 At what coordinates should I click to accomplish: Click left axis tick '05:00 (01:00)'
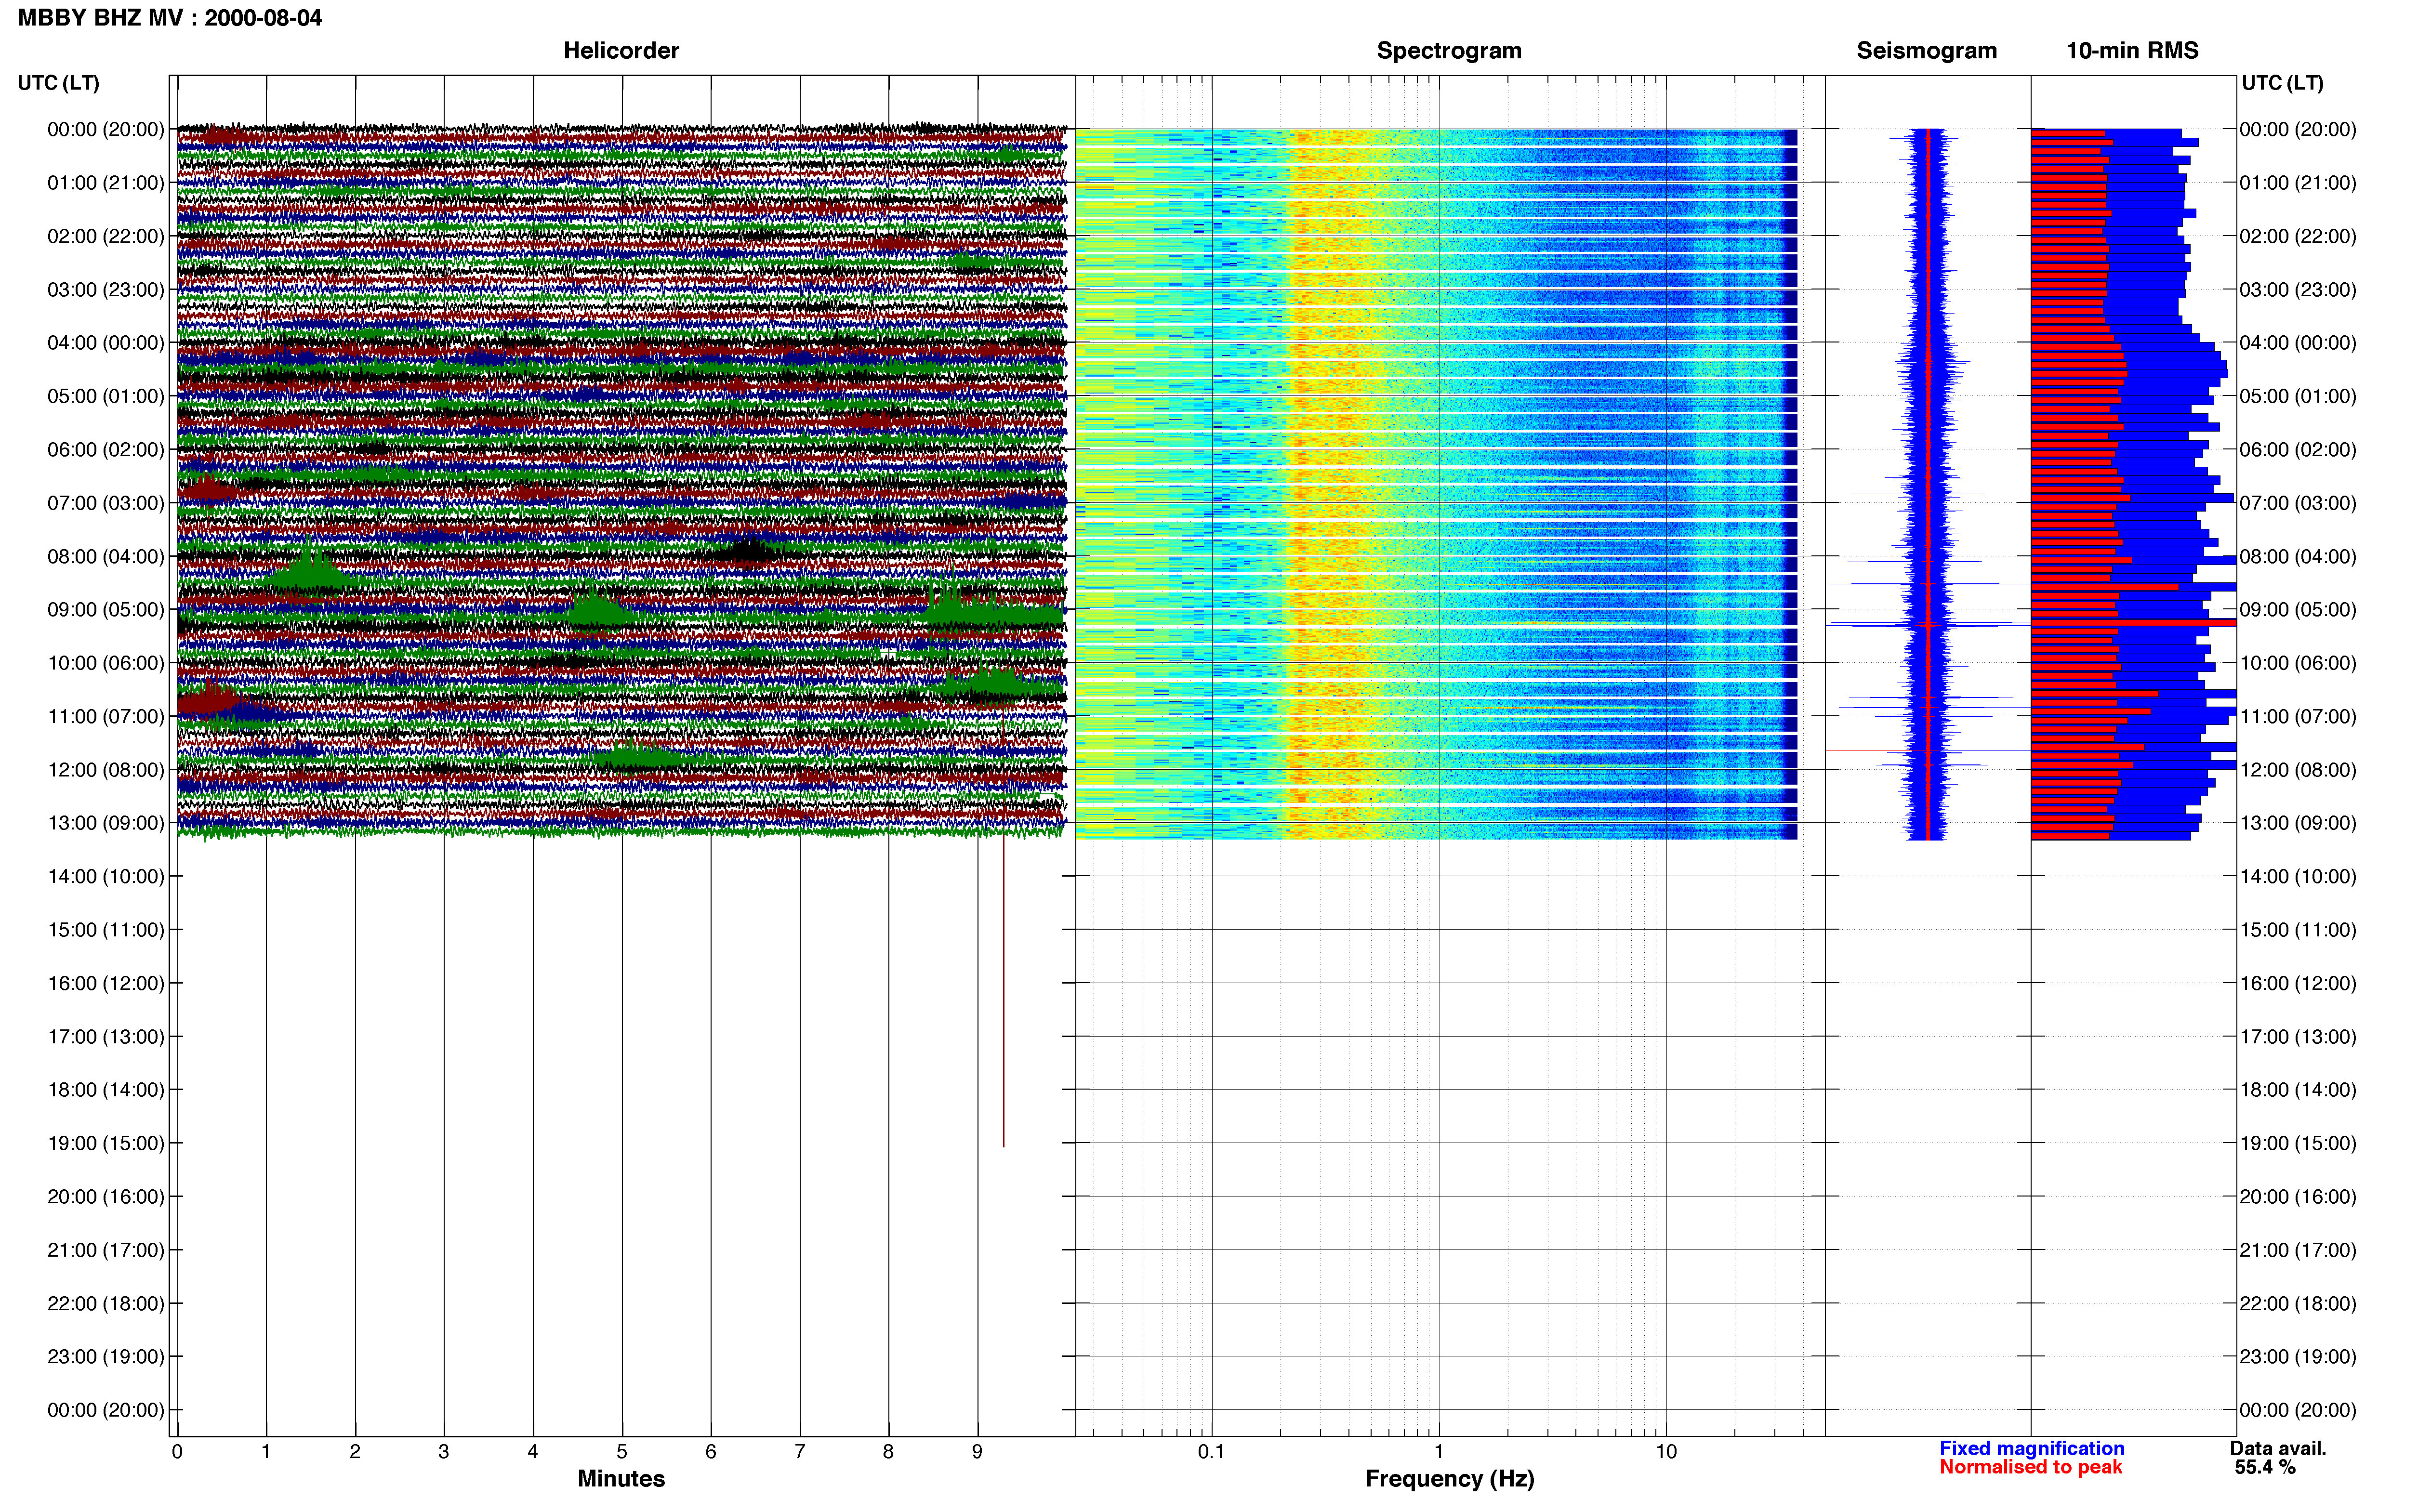point(106,396)
